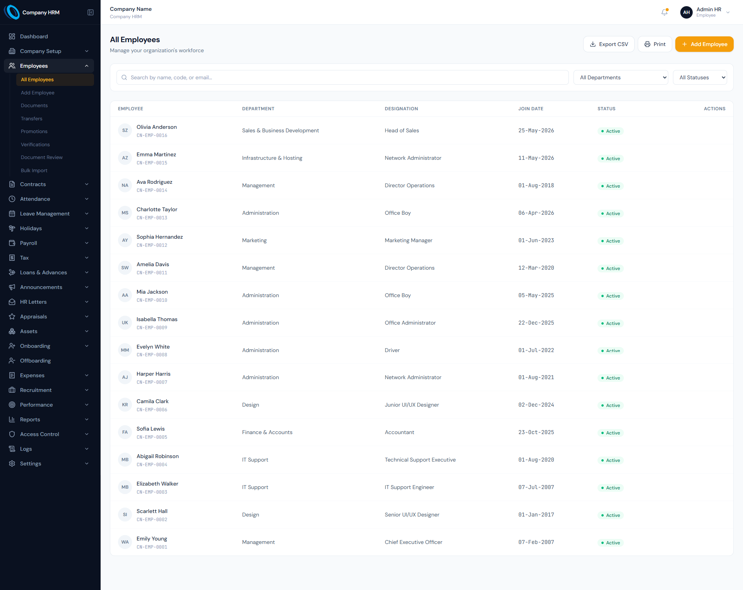Click the Active status badge for Camila Clark

610,405
